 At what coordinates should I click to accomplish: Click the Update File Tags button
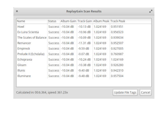125,92
